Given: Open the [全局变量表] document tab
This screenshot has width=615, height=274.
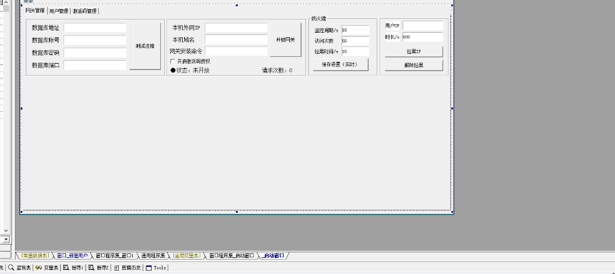Looking at the screenshot, I should [186, 256].
